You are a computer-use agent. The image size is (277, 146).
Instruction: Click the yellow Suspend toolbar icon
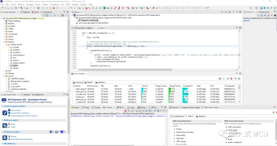pyautogui.click(x=50, y=8)
